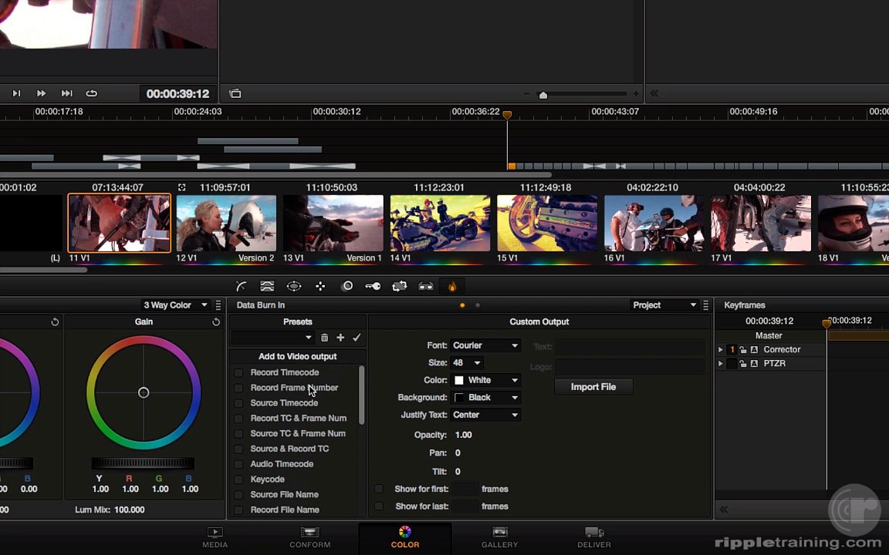Click the Gain master jog wheel slider
The width and height of the screenshot is (889, 555).
click(x=143, y=463)
